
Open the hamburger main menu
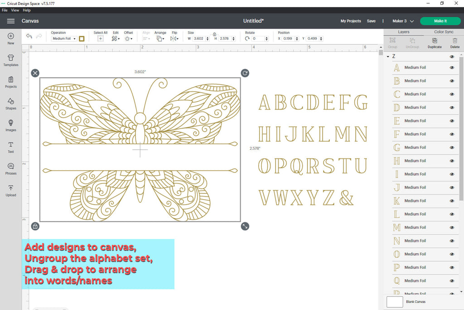[11, 21]
